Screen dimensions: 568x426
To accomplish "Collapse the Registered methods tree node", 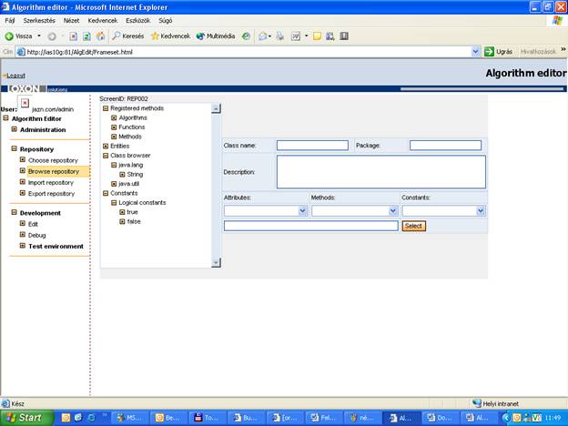I will (106, 108).
